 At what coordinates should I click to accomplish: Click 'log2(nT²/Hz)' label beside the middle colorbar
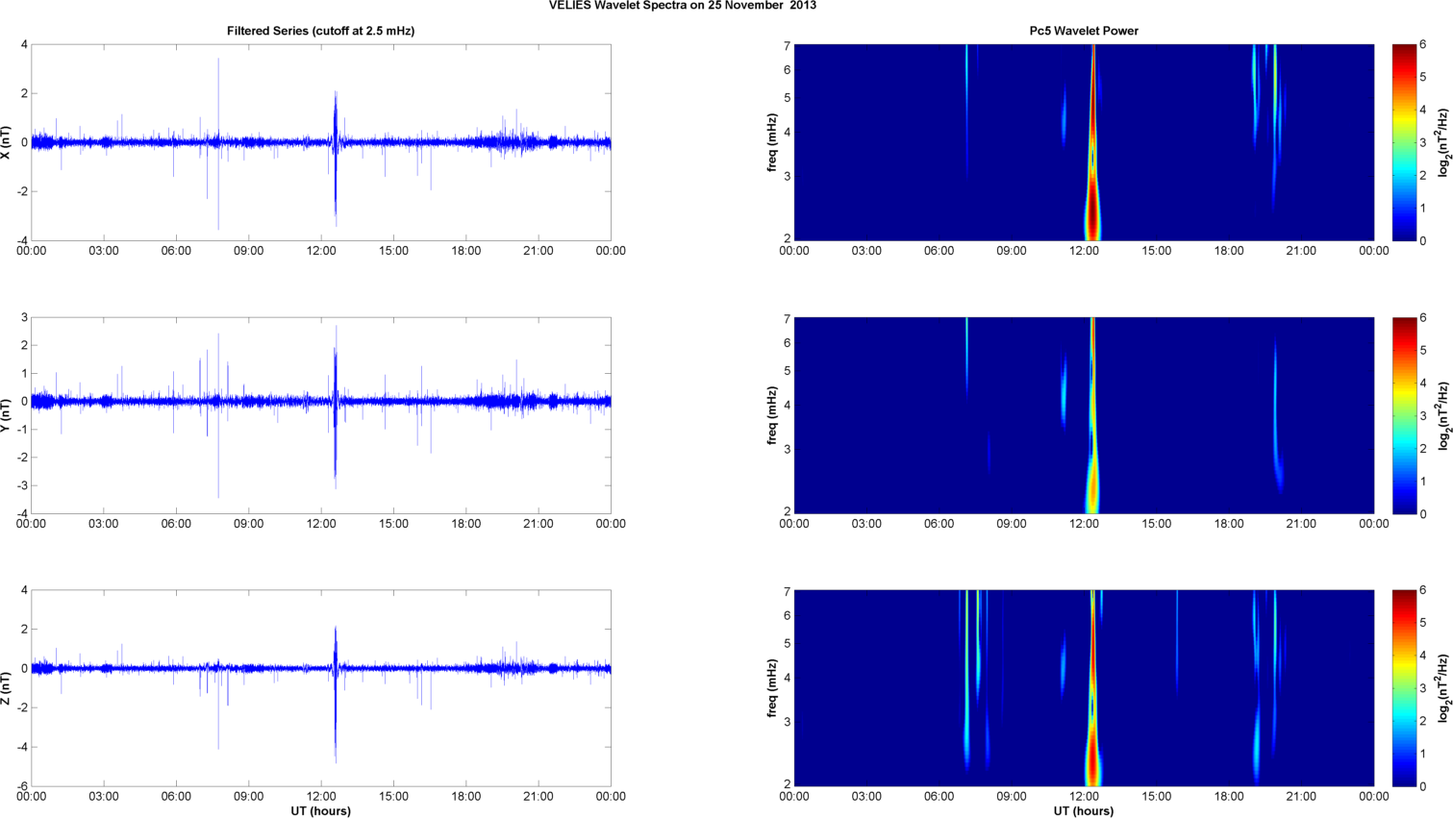(x=1444, y=415)
